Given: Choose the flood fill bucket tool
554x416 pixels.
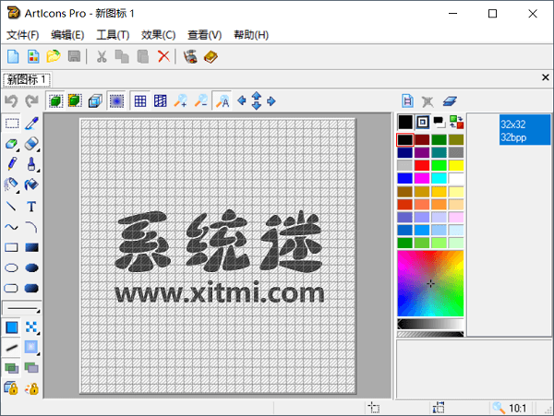Looking at the screenshot, I should 31,184.
